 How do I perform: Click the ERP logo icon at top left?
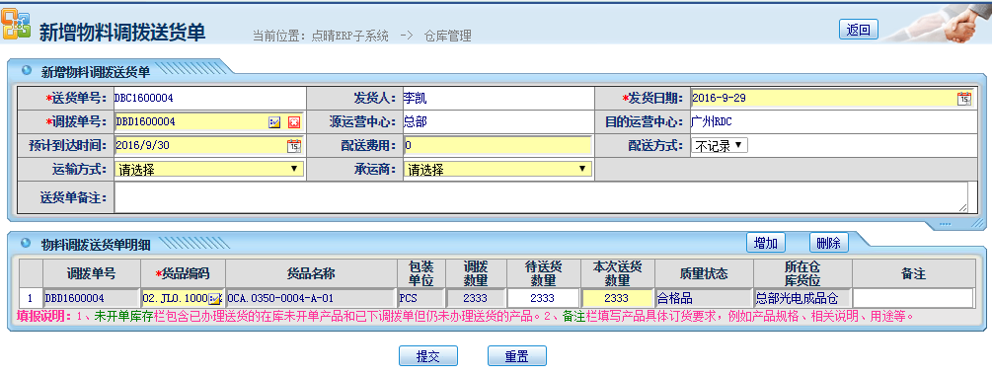15,24
